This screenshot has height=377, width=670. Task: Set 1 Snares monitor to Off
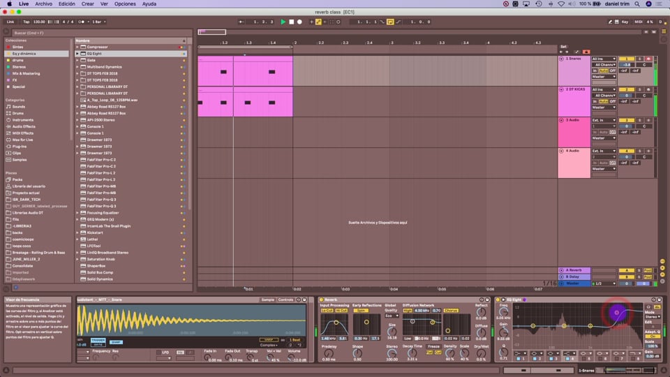tap(613, 71)
